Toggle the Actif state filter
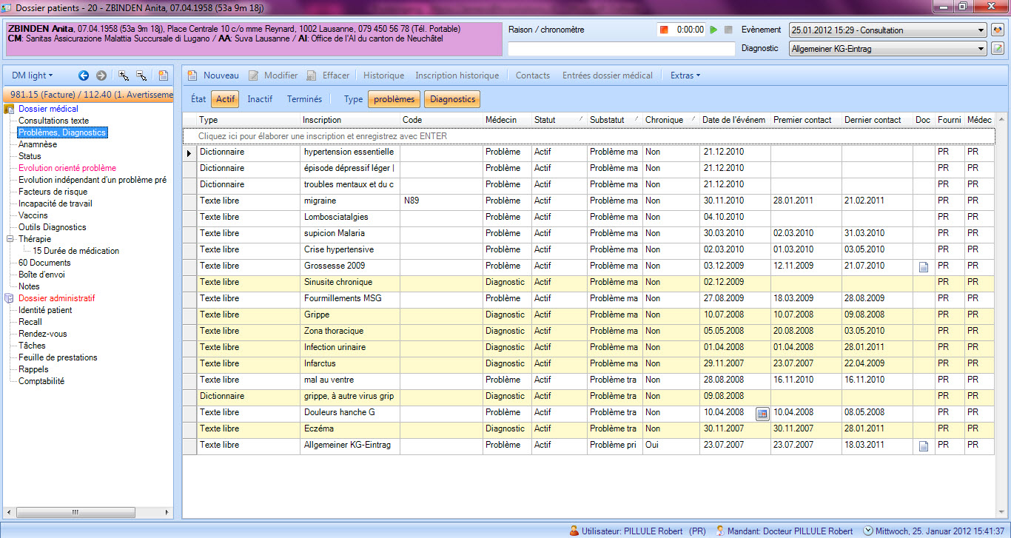Screen dimensions: 1011x538 click(x=225, y=99)
